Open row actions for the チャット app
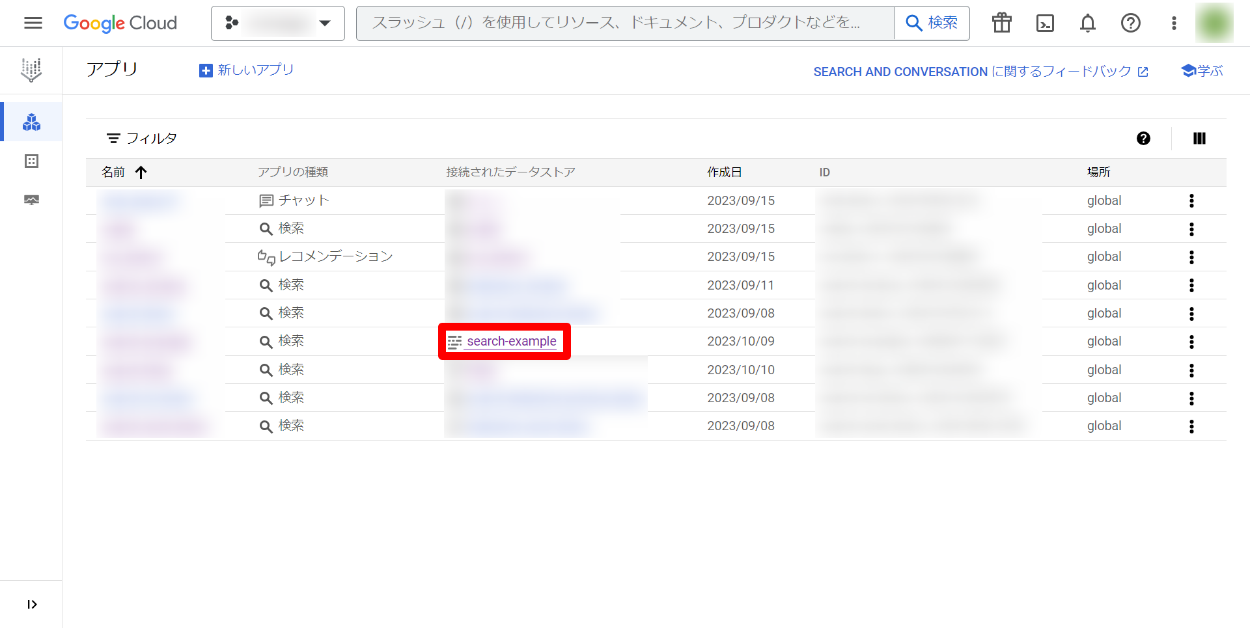Screen dimensions: 1250x628 pos(1191,200)
